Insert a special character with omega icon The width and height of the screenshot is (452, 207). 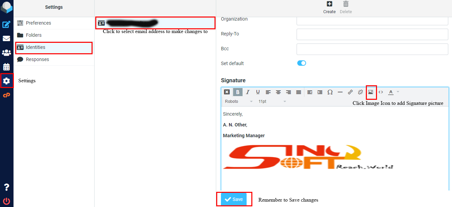330,92
